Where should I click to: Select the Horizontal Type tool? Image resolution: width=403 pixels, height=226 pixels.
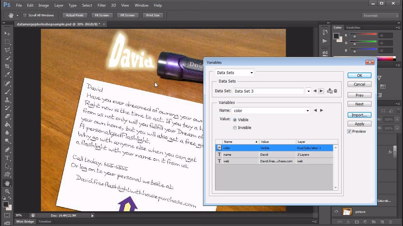click(7, 158)
